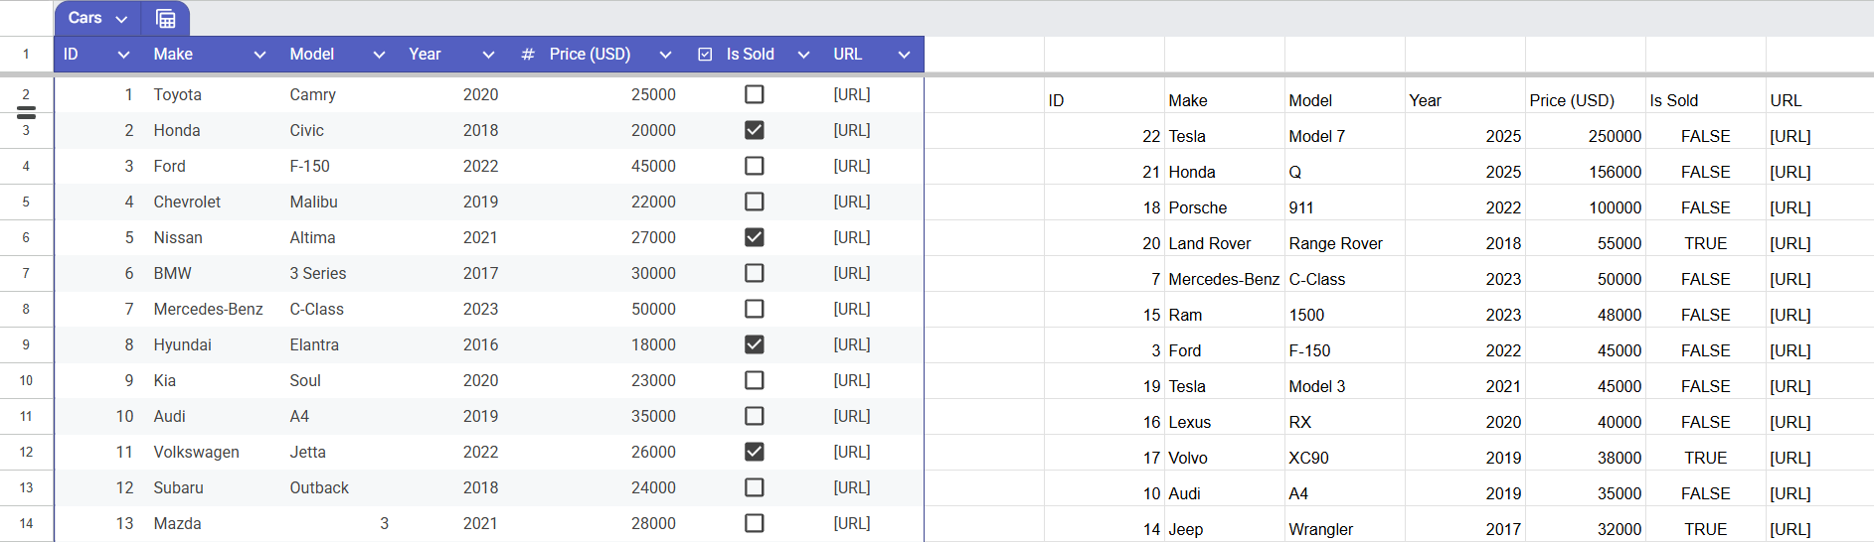
Task: Open the URL column dropdown arrow
Action: pyautogui.click(x=904, y=55)
